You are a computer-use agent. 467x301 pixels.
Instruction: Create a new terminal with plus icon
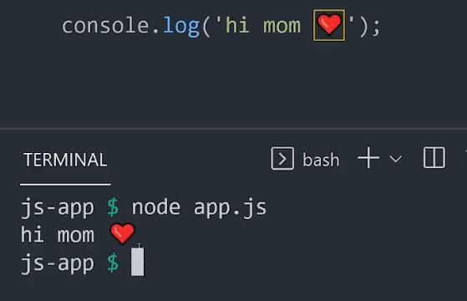pyautogui.click(x=368, y=158)
